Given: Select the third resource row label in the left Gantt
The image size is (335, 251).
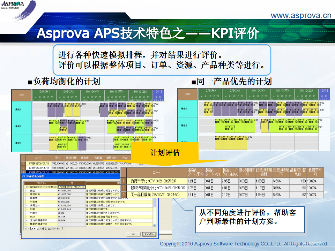Looking at the screenshot, I should (21, 143).
